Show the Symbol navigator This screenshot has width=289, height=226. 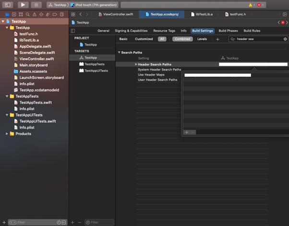(21, 14)
